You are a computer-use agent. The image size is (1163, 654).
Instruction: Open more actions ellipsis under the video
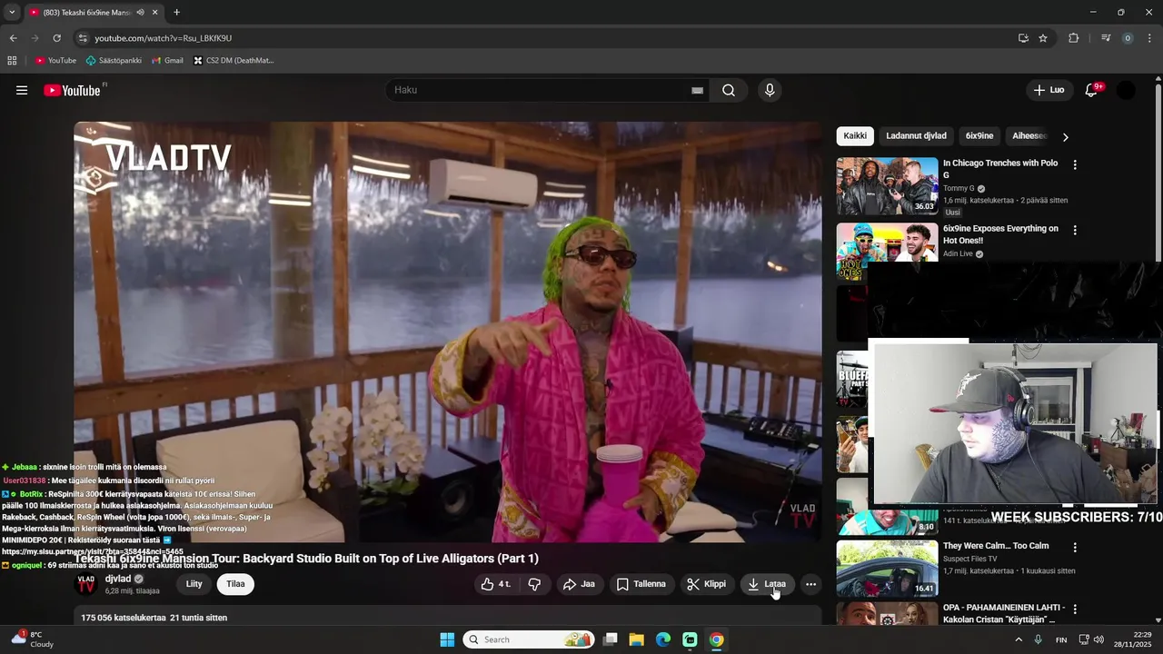(810, 584)
